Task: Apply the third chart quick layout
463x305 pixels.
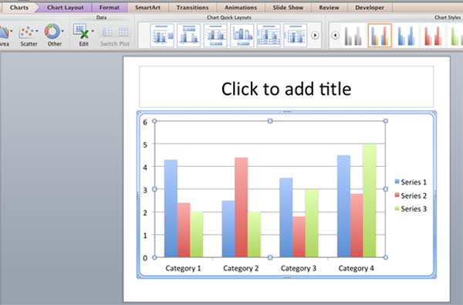Action: coord(215,36)
